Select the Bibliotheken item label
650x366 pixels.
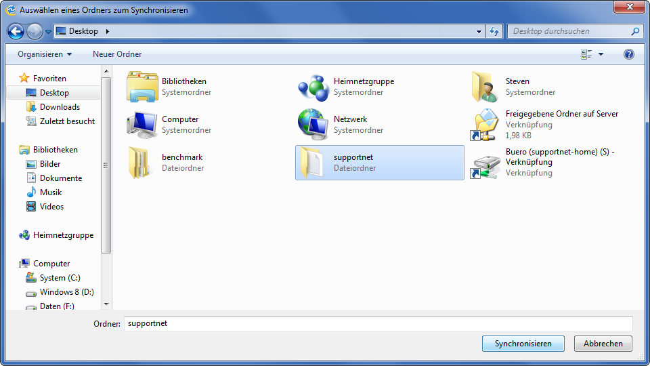184,81
